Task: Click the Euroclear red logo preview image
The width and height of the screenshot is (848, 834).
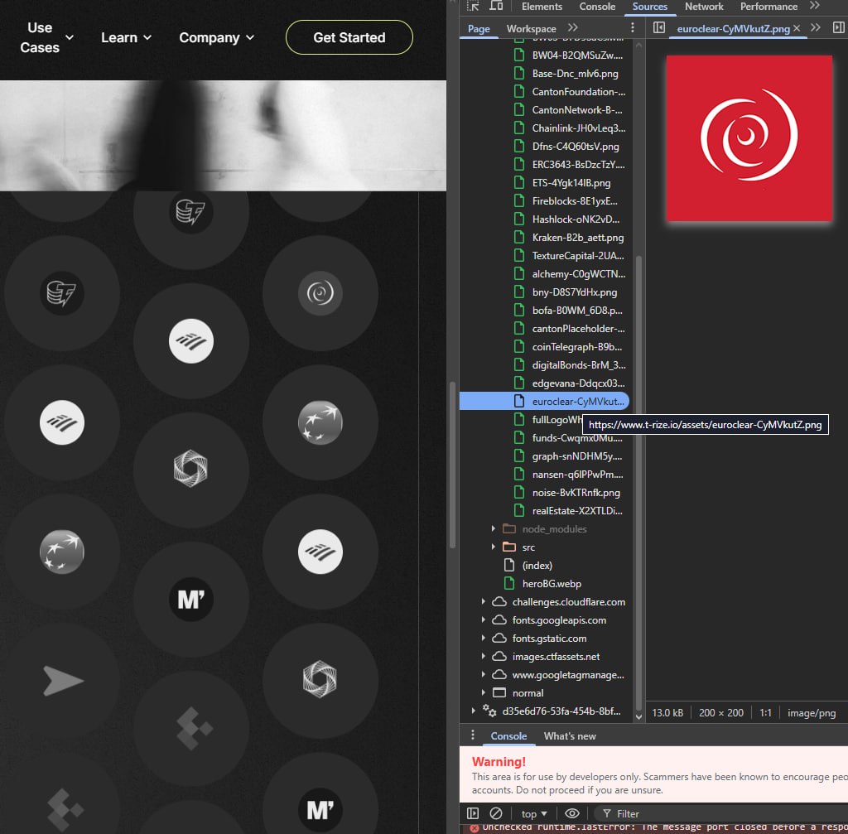Action: pyautogui.click(x=749, y=138)
